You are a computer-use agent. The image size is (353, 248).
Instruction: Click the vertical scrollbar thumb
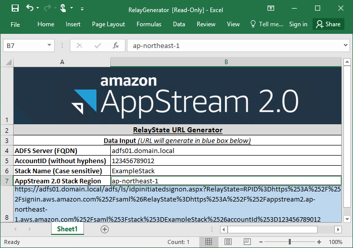(x=347, y=136)
